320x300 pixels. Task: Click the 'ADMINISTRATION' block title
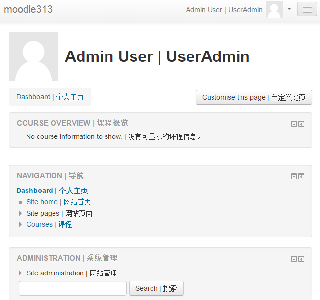point(67,258)
